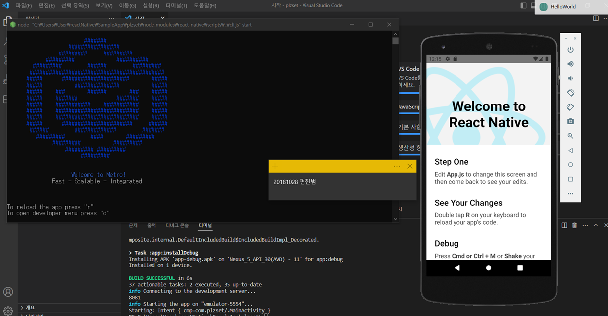Take emulator screenshot with camera icon

click(x=570, y=121)
